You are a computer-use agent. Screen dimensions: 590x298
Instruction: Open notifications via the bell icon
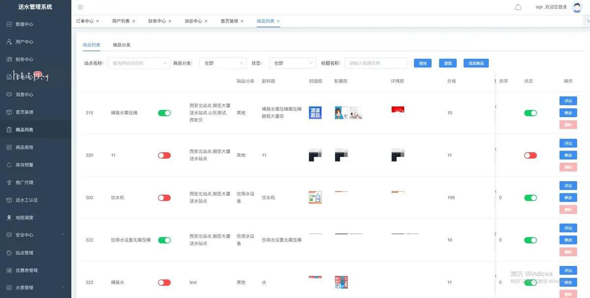(x=518, y=7)
